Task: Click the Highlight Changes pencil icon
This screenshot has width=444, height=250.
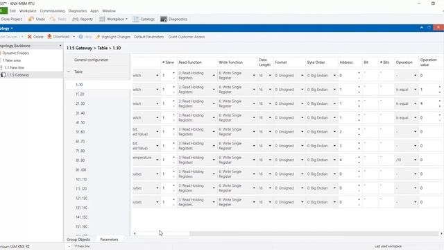Action: click(x=98, y=37)
